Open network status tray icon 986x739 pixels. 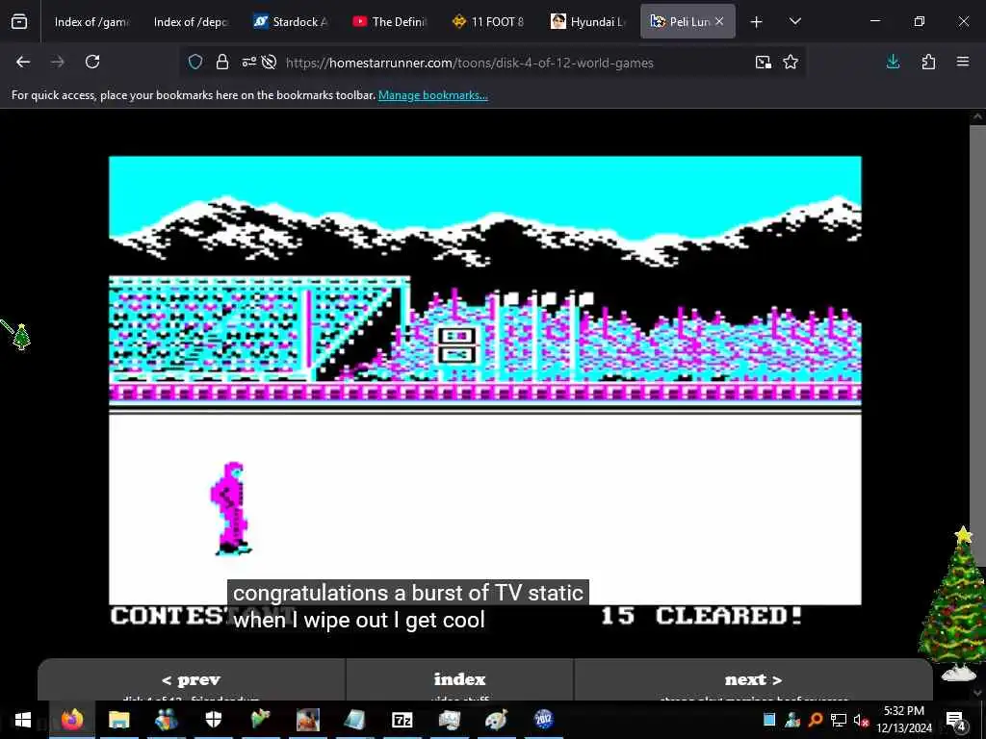pyautogui.click(x=839, y=720)
